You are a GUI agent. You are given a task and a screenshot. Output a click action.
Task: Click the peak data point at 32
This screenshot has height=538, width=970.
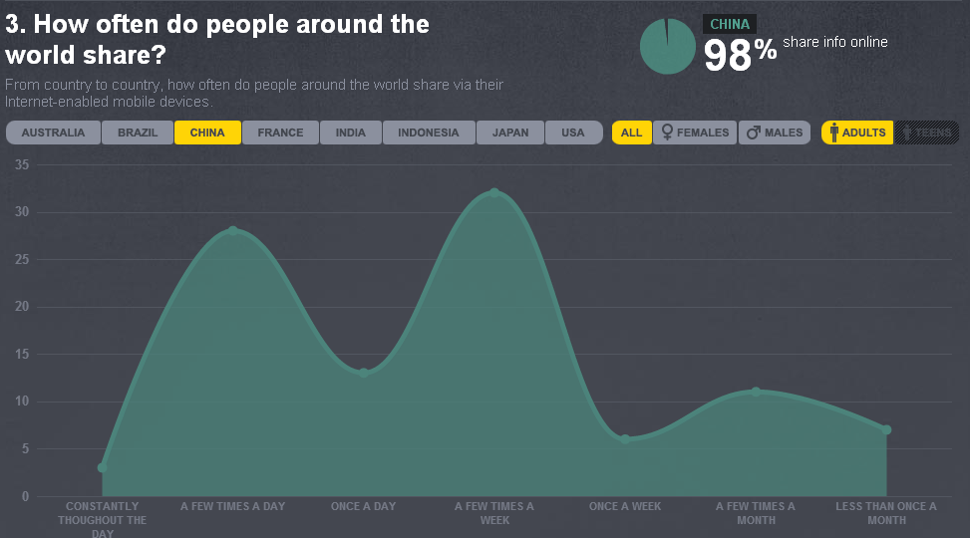[x=494, y=192]
